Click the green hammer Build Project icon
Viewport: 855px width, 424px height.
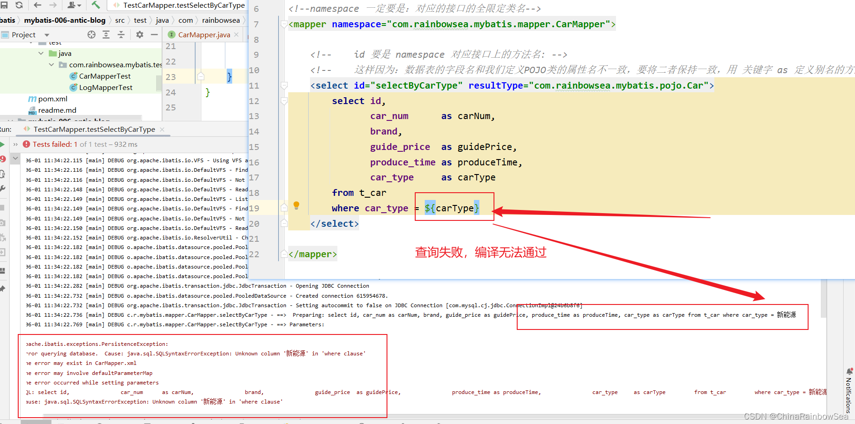click(96, 5)
